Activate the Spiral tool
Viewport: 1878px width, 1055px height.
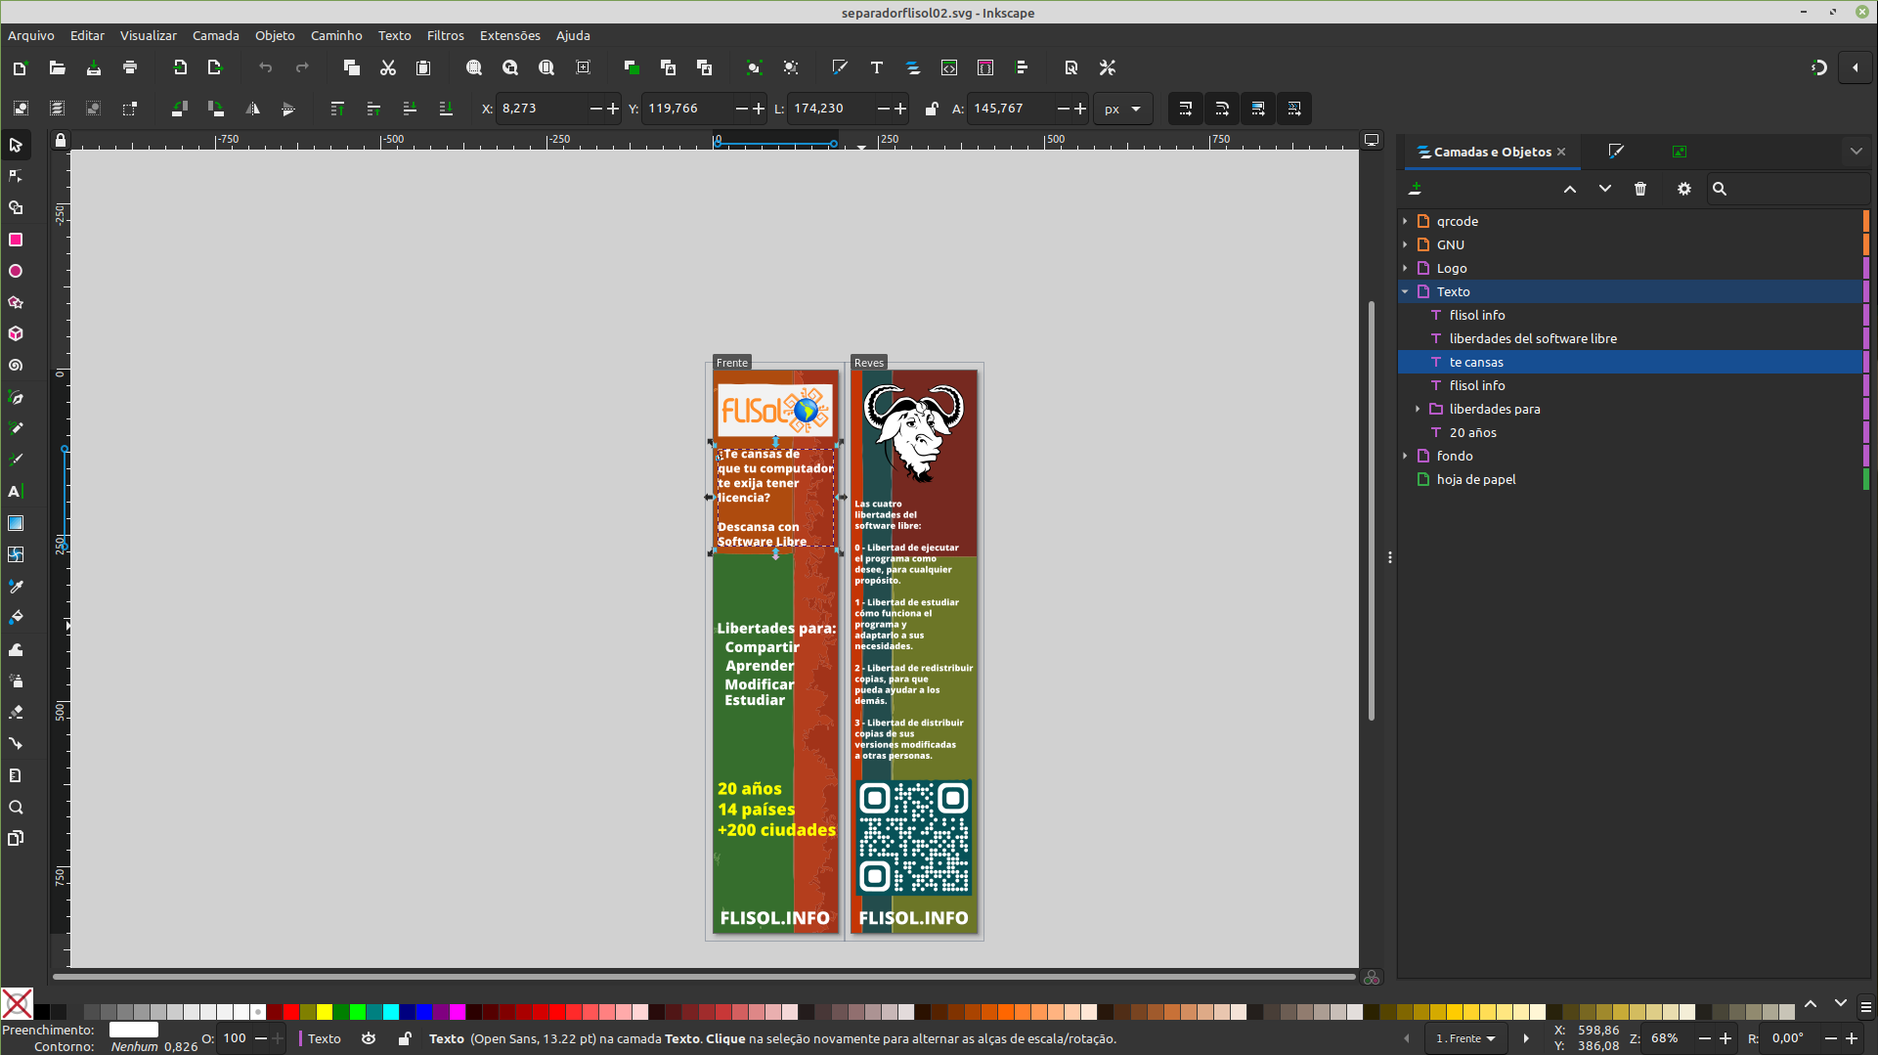tap(16, 366)
